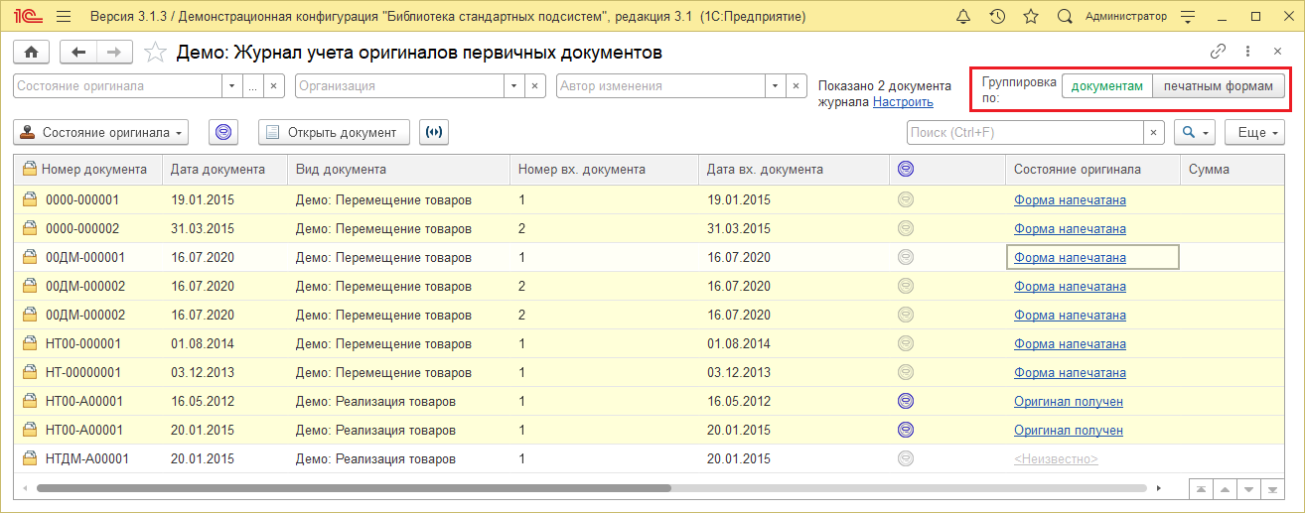Click the barcode scanner radio-waves icon
The width and height of the screenshot is (1305, 513).
pyautogui.click(x=434, y=132)
